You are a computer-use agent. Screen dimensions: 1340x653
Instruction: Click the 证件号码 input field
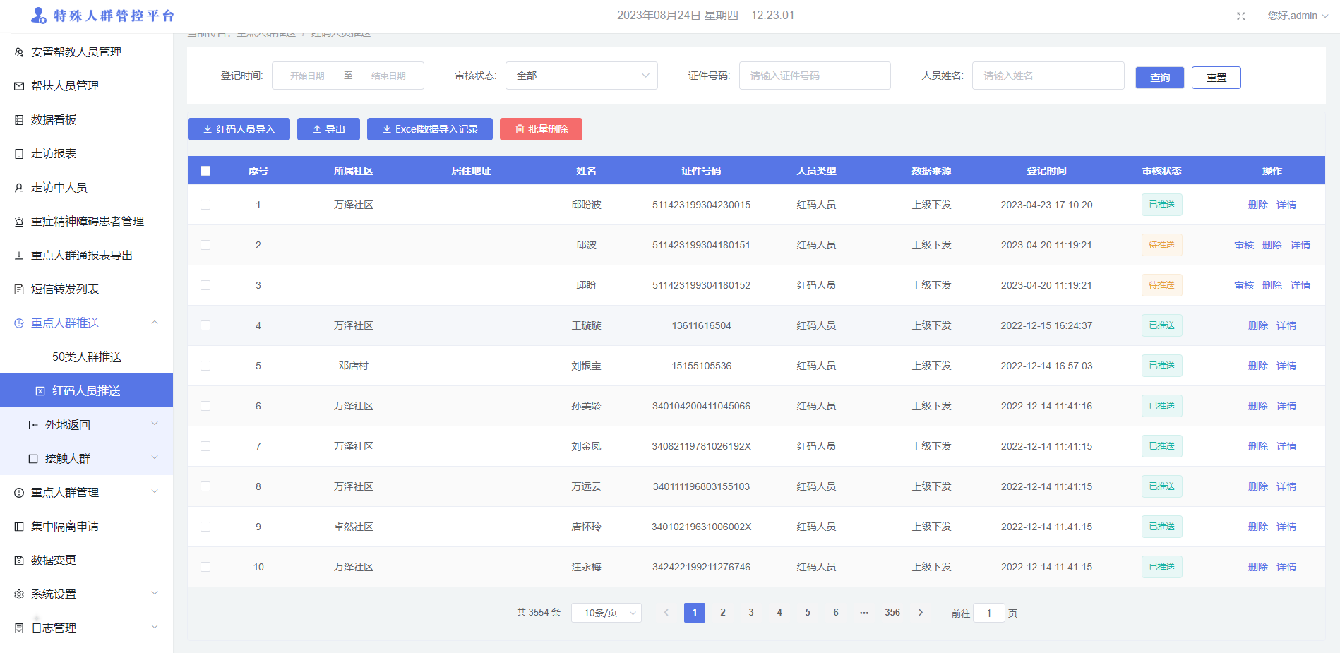coord(815,76)
